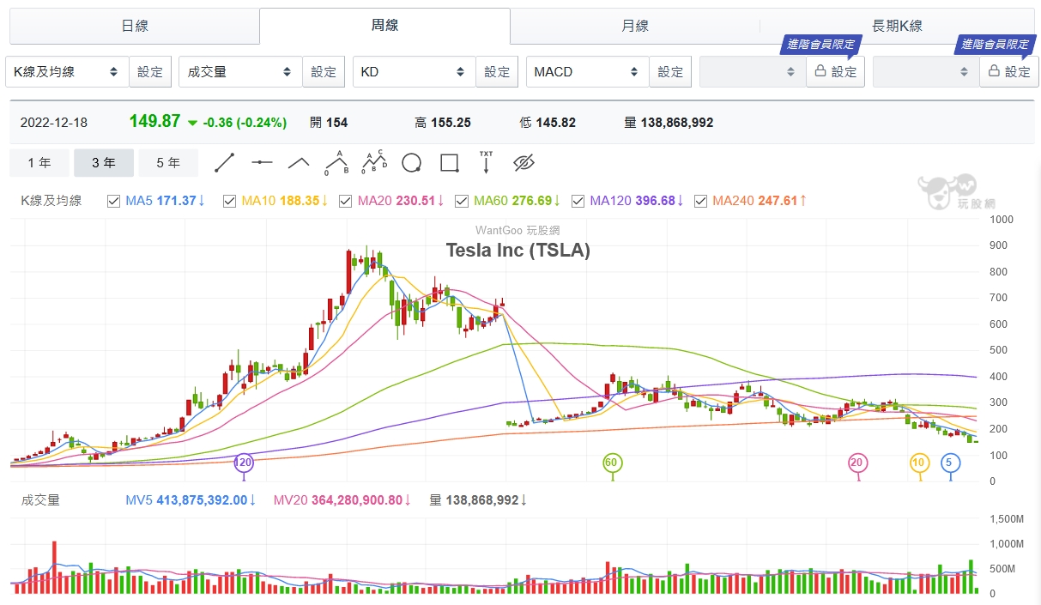Screen dimensions: 1041x605
Task: Open 設定 for K線及均線
Action: (150, 72)
